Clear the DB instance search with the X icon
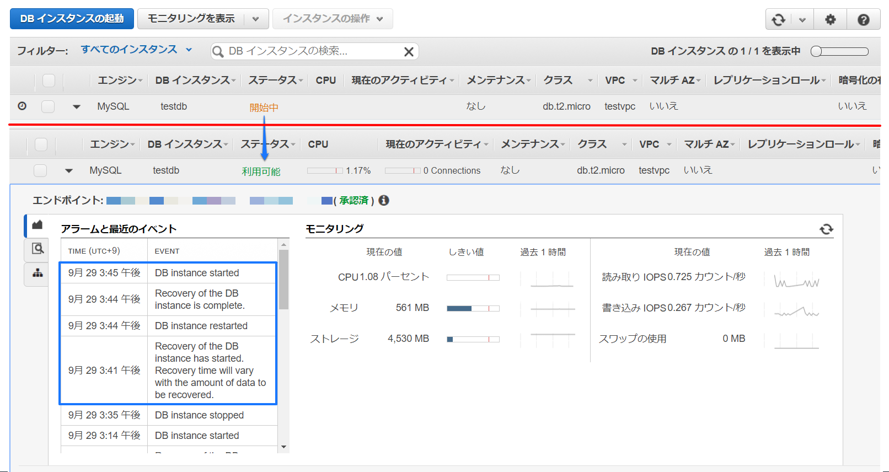This screenshot has width=889, height=472. pos(409,51)
